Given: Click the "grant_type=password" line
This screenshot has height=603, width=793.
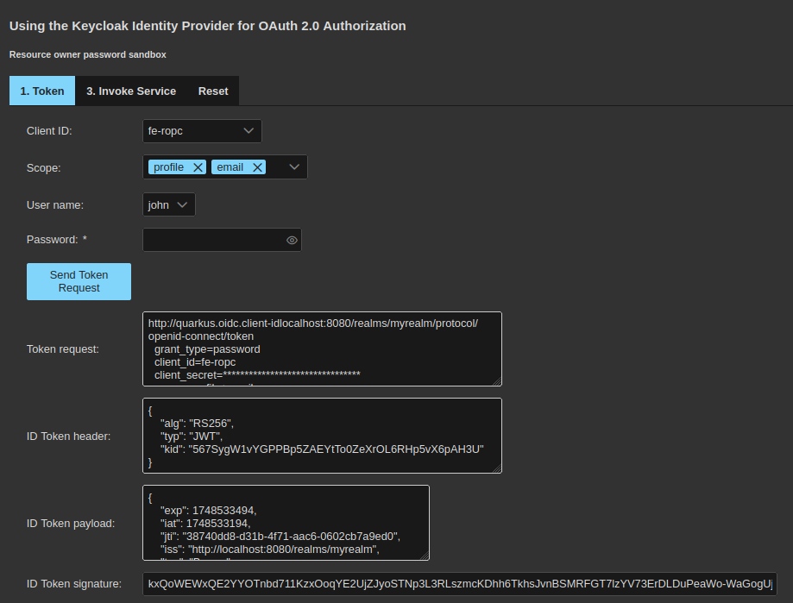Looking at the screenshot, I should pos(207,349).
